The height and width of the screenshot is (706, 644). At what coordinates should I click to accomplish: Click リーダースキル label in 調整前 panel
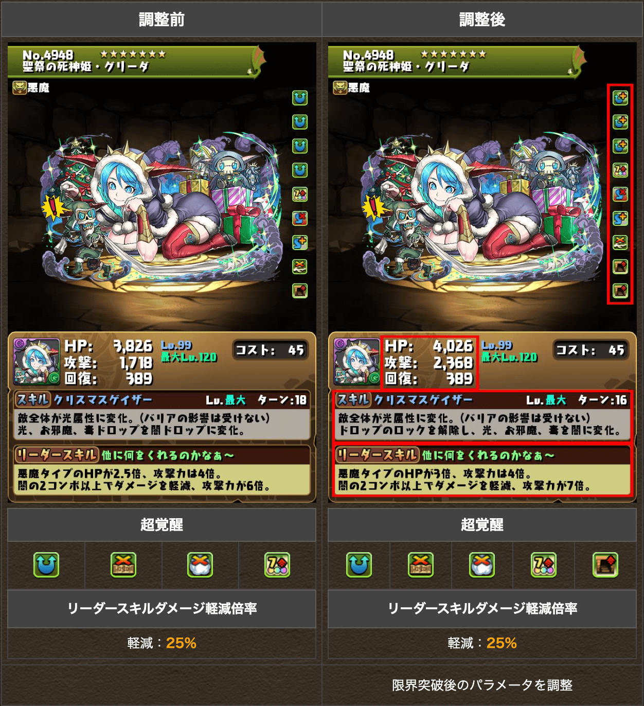click(x=57, y=455)
